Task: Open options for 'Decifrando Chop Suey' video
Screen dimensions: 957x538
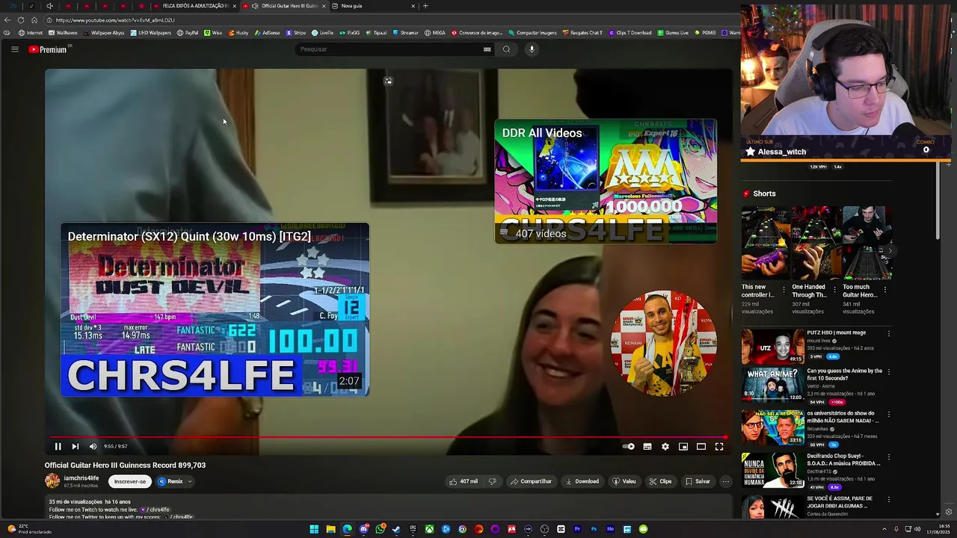Action: (x=888, y=457)
